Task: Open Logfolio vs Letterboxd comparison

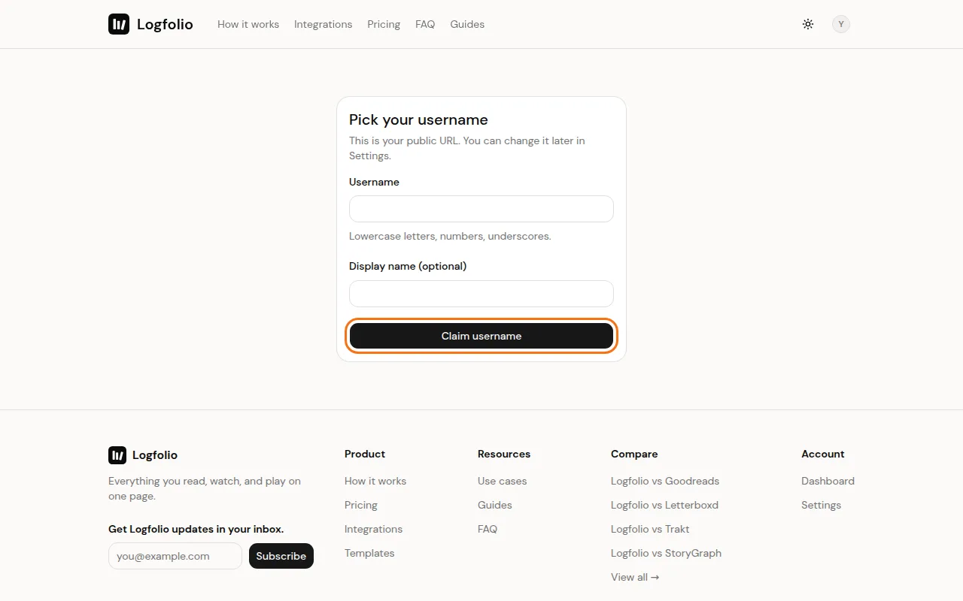Action: coord(664,505)
